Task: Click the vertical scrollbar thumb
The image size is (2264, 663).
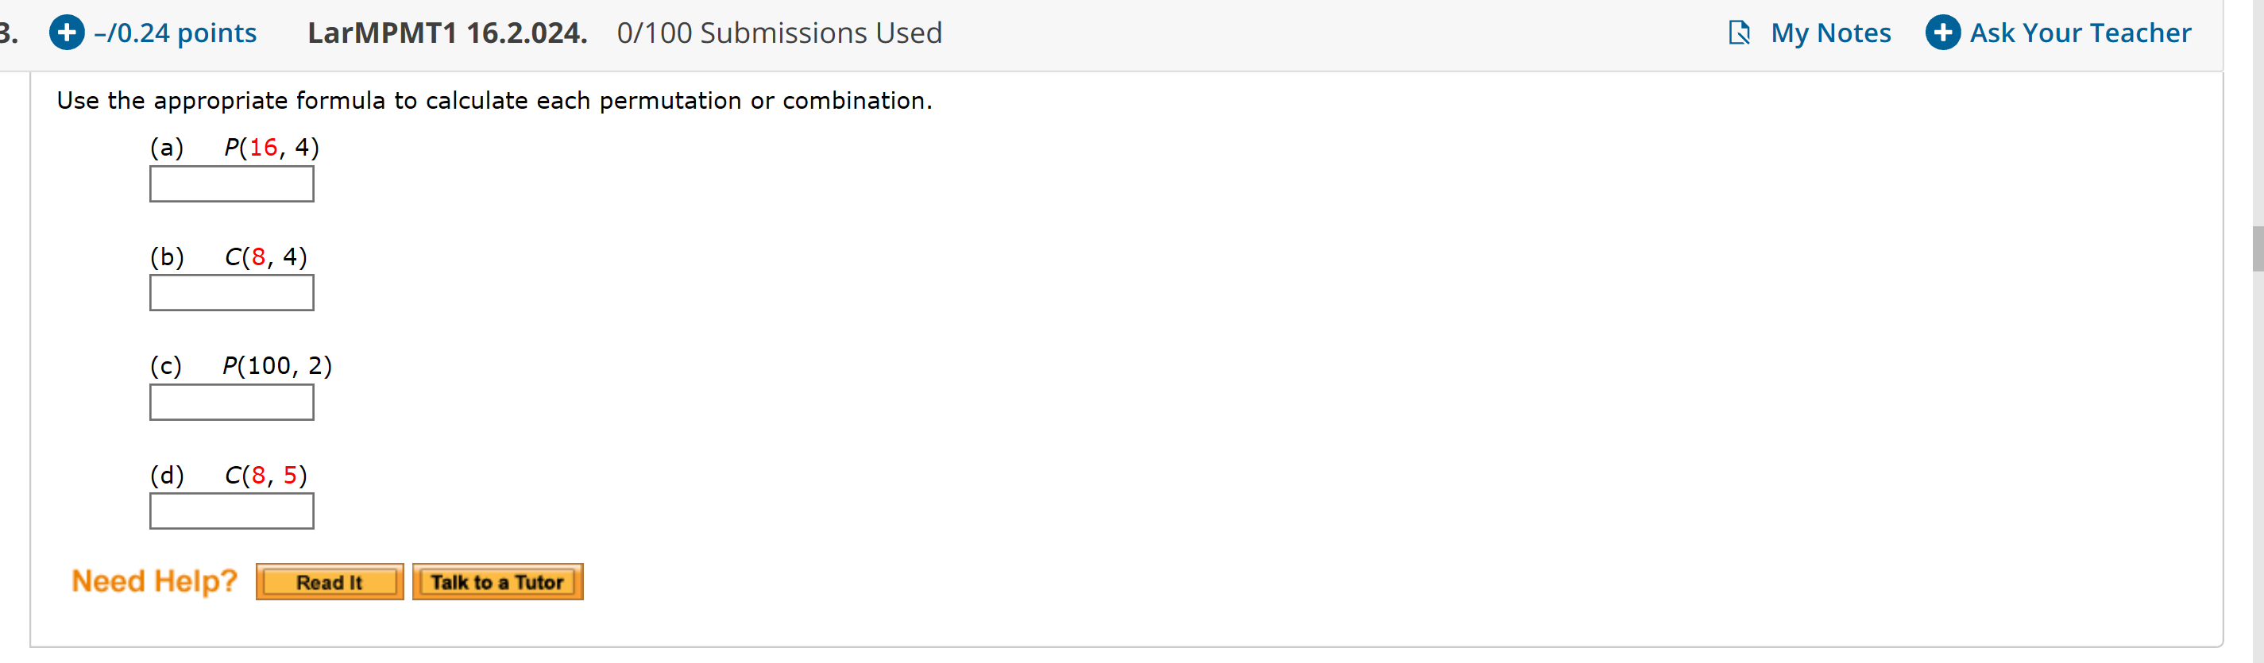Action: tap(2256, 249)
